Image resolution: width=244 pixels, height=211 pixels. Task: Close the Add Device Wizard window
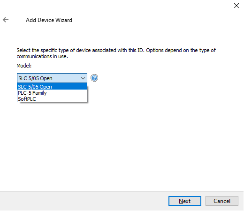(236, 6)
